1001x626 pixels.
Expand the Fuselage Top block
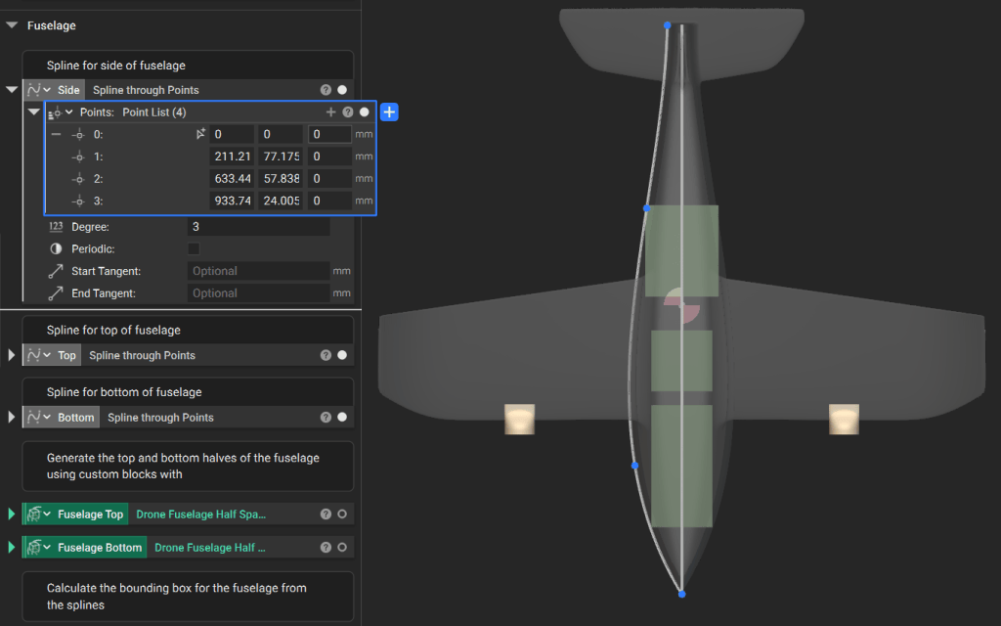click(11, 514)
